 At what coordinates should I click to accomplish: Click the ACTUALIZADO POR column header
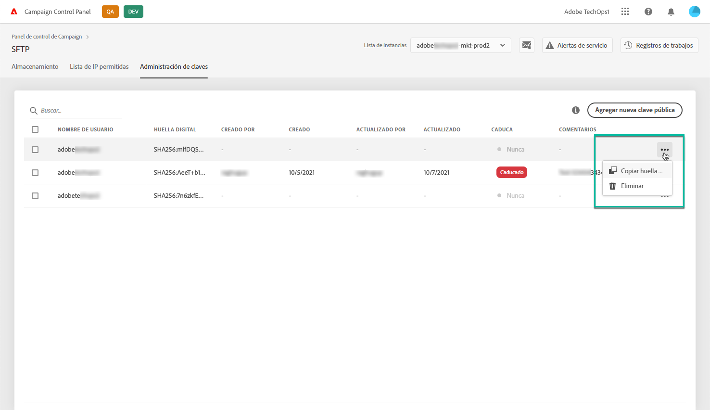tap(381, 129)
